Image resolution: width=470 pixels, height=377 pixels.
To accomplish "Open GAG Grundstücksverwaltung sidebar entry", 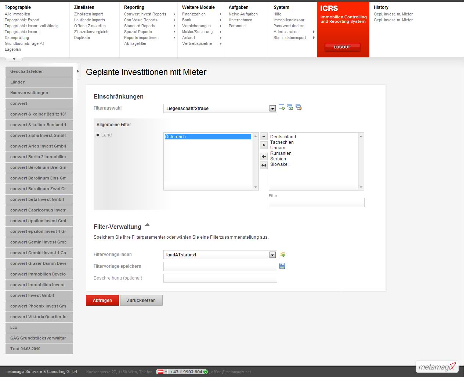I will point(39,338).
